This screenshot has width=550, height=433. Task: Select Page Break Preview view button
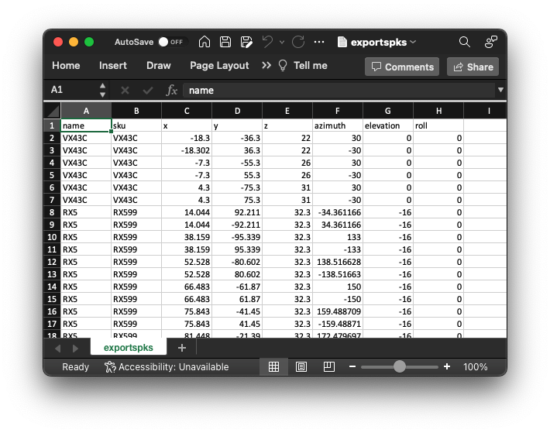tap(328, 366)
